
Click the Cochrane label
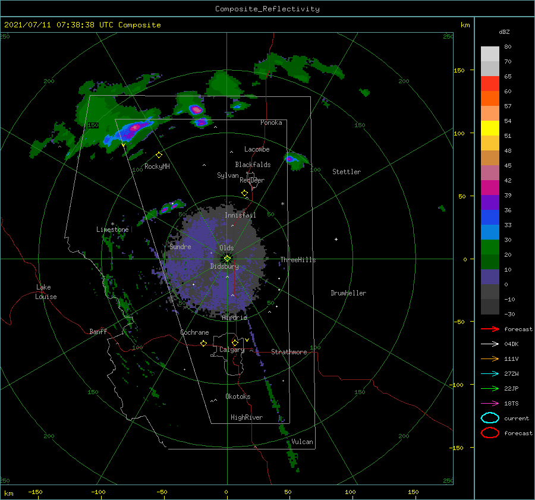click(194, 332)
